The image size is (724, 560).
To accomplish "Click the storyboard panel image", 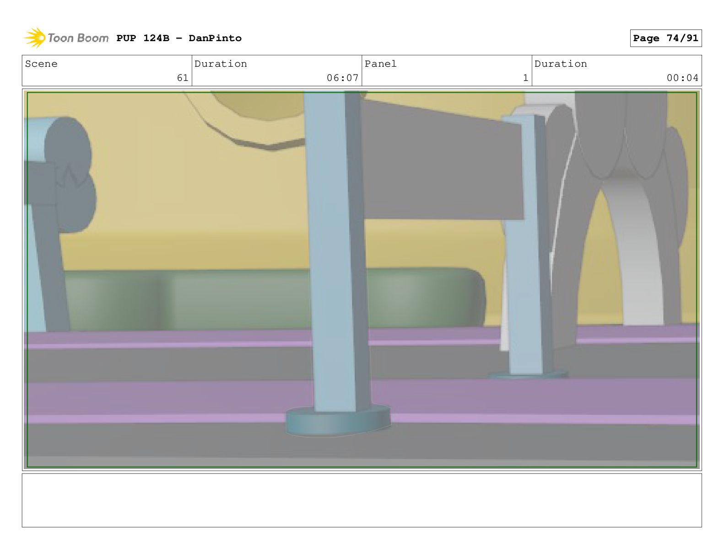I will 362,280.
